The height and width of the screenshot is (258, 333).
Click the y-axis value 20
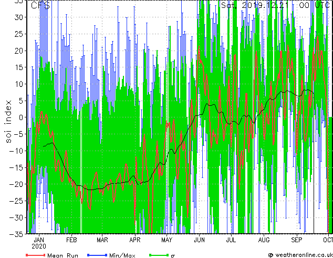point(19,51)
